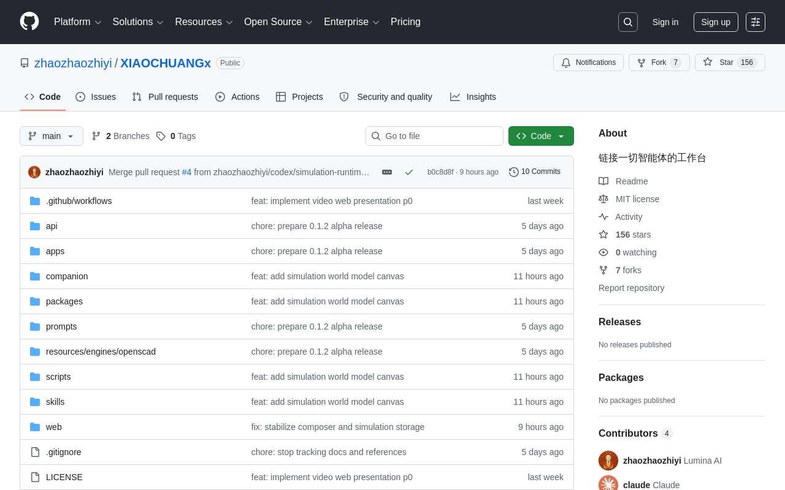
Task: Expand the Resources dropdown menu
Action: coord(204,22)
